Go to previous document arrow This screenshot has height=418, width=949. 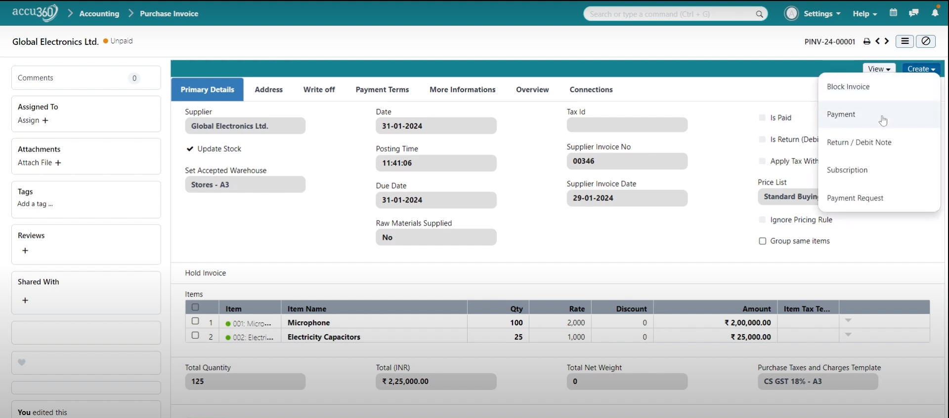[878, 41]
